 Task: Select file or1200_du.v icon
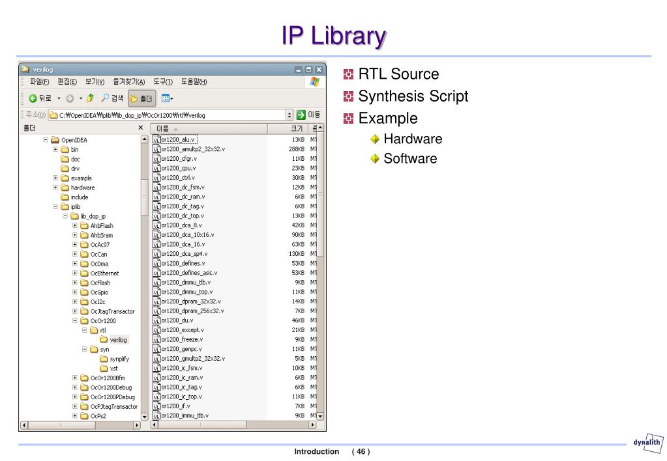156,320
